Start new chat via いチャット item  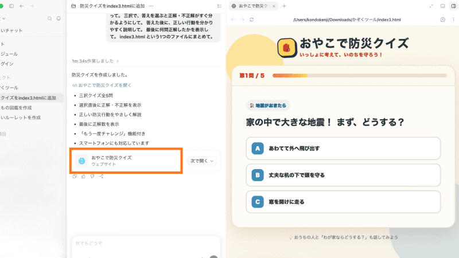[x=11, y=30]
